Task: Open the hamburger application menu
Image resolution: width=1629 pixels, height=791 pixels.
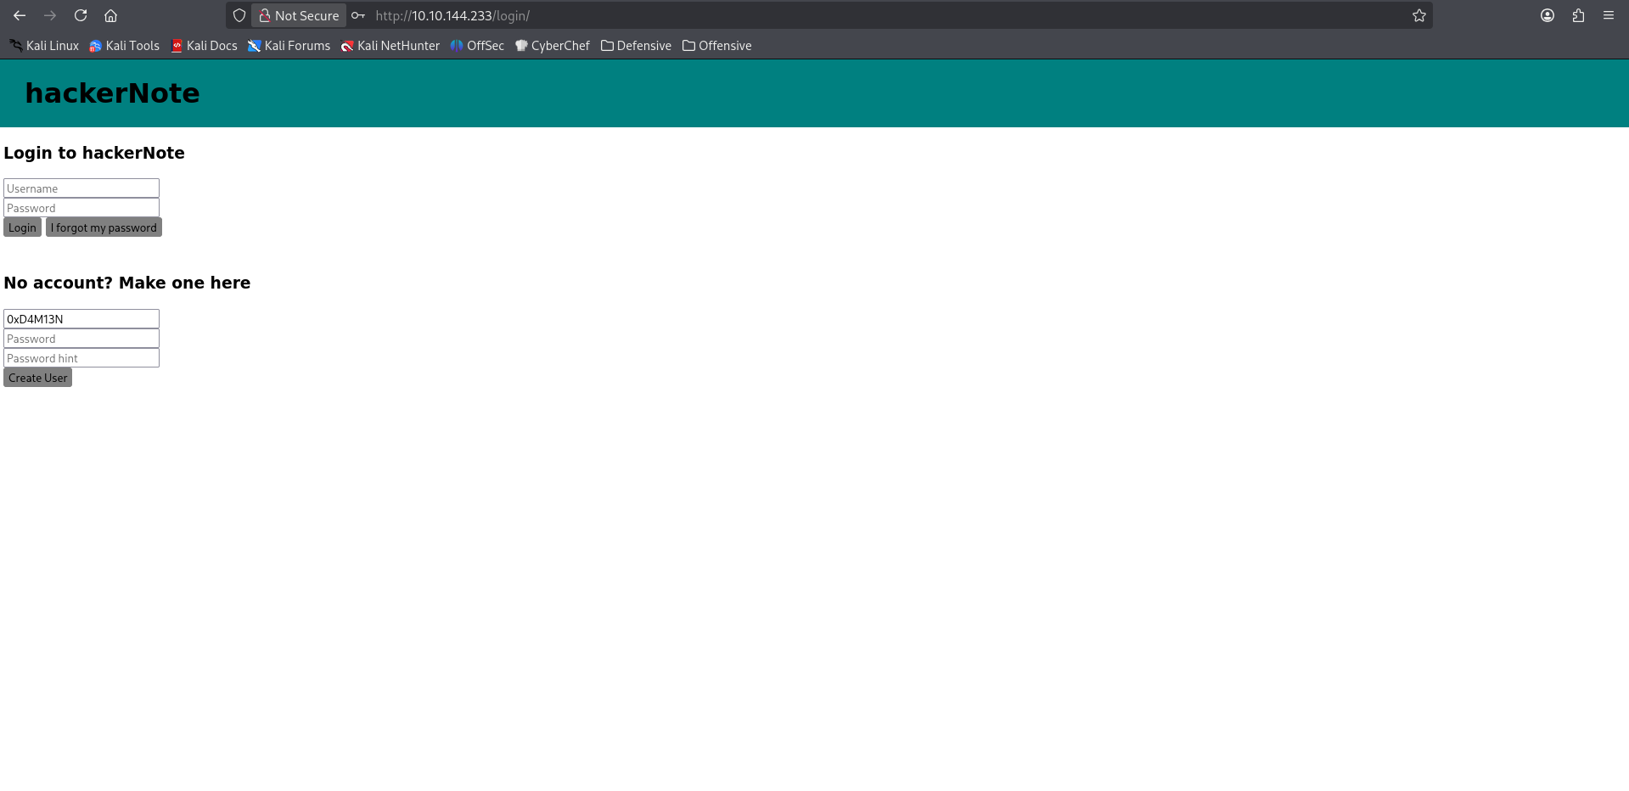Action: pos(1608,15)
